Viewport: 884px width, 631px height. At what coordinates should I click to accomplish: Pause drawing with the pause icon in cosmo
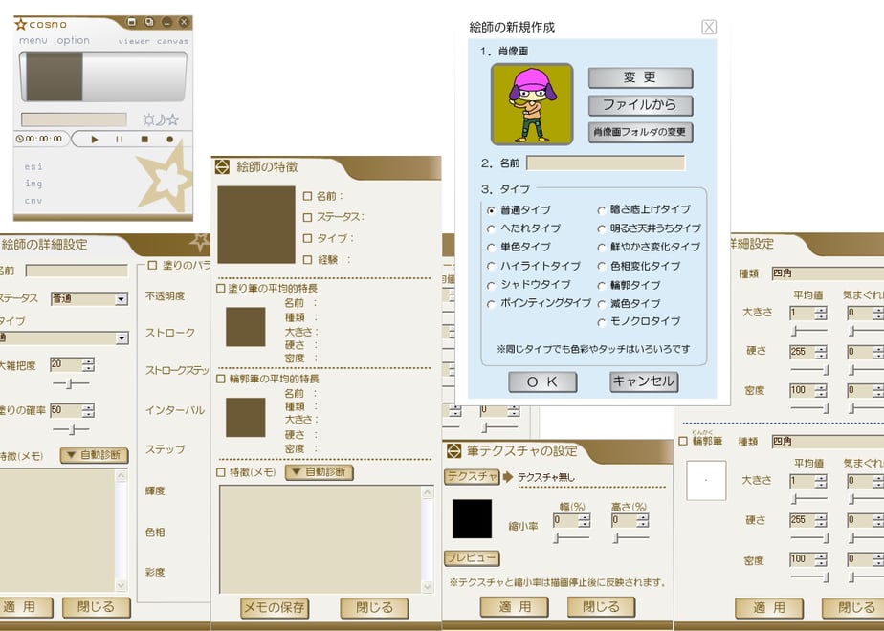[x=119, y=140]
